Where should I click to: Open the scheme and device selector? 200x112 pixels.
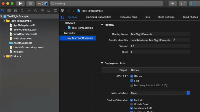42,3
